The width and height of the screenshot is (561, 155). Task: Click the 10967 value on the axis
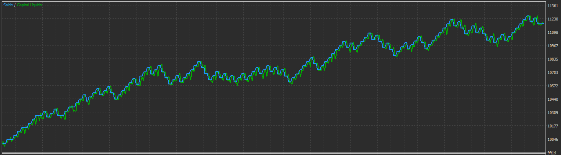pos(553,46)
